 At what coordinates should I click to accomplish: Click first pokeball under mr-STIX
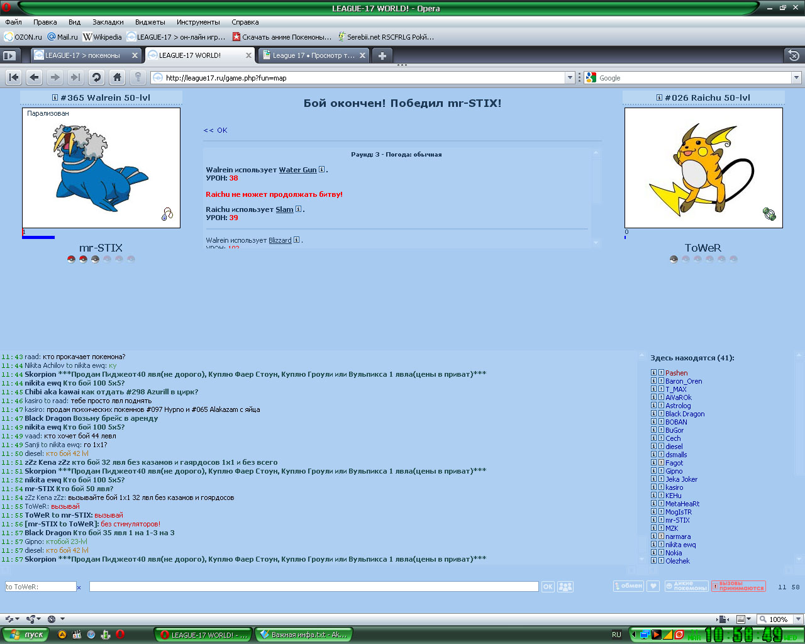pos(71,259)
